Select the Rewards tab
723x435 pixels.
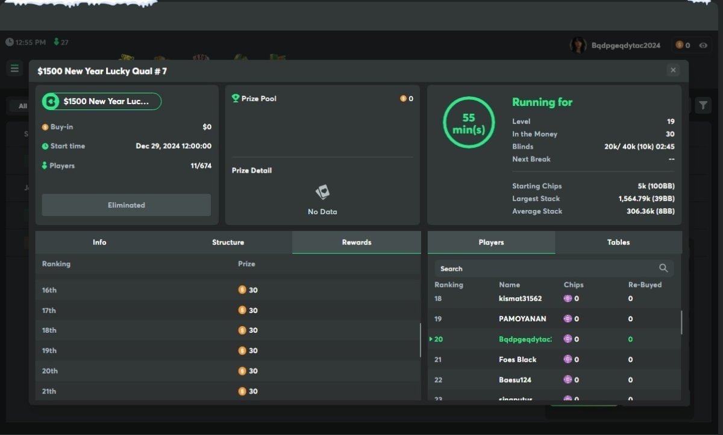point(357,242)
